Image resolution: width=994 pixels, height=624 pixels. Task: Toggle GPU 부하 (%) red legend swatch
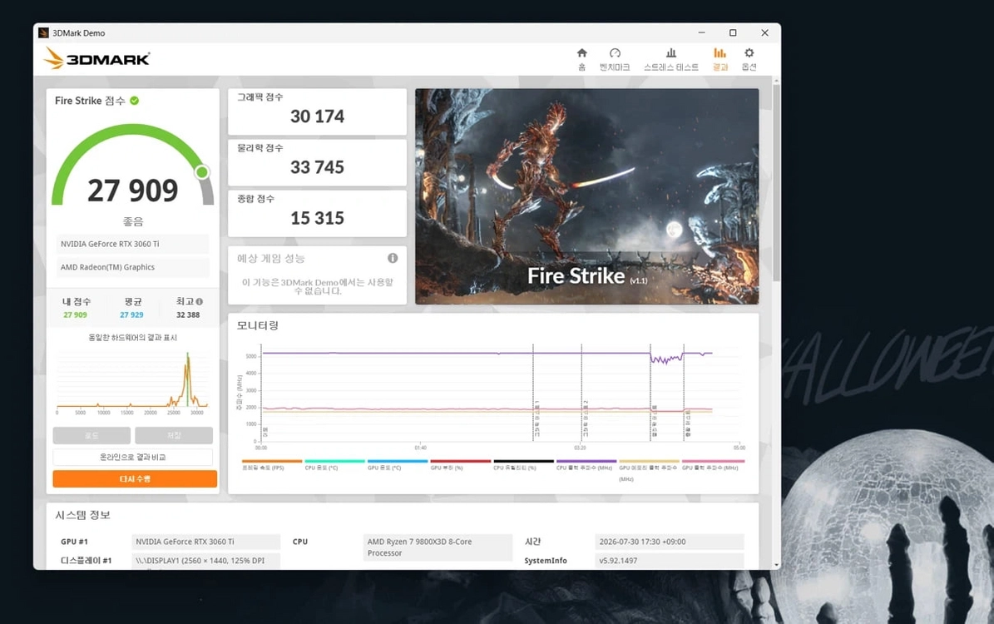pos(460,461)
